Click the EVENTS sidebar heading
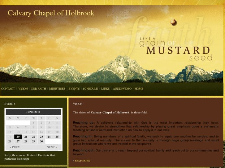This screenshot has width=225, height=168. coord(10,104)
